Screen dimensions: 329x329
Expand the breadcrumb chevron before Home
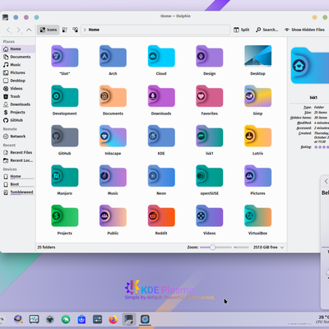tap(85, 30)
